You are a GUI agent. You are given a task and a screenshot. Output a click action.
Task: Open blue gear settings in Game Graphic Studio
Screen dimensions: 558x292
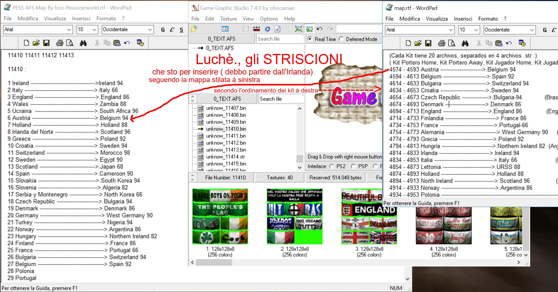[x=267, y=29]
